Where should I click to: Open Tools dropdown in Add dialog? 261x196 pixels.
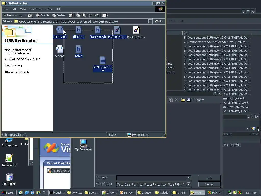(x=199, y=100)
